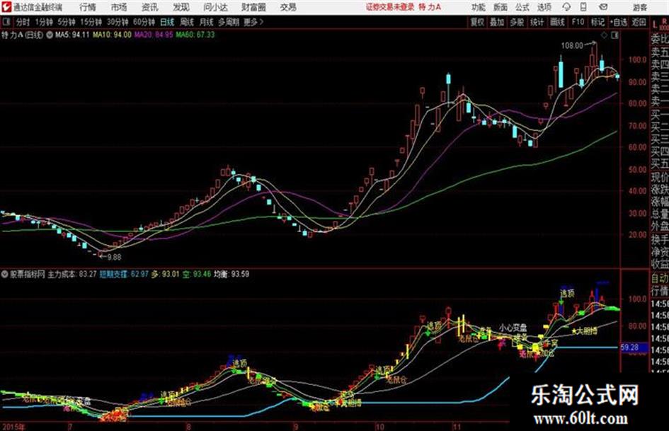Switch to the 30分钟 period tab

118,22
